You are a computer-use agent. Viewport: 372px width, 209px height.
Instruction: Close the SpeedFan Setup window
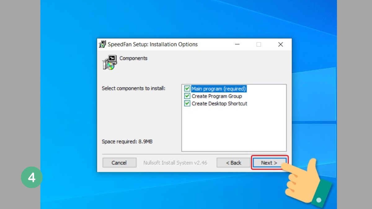[x=281, y=44]
